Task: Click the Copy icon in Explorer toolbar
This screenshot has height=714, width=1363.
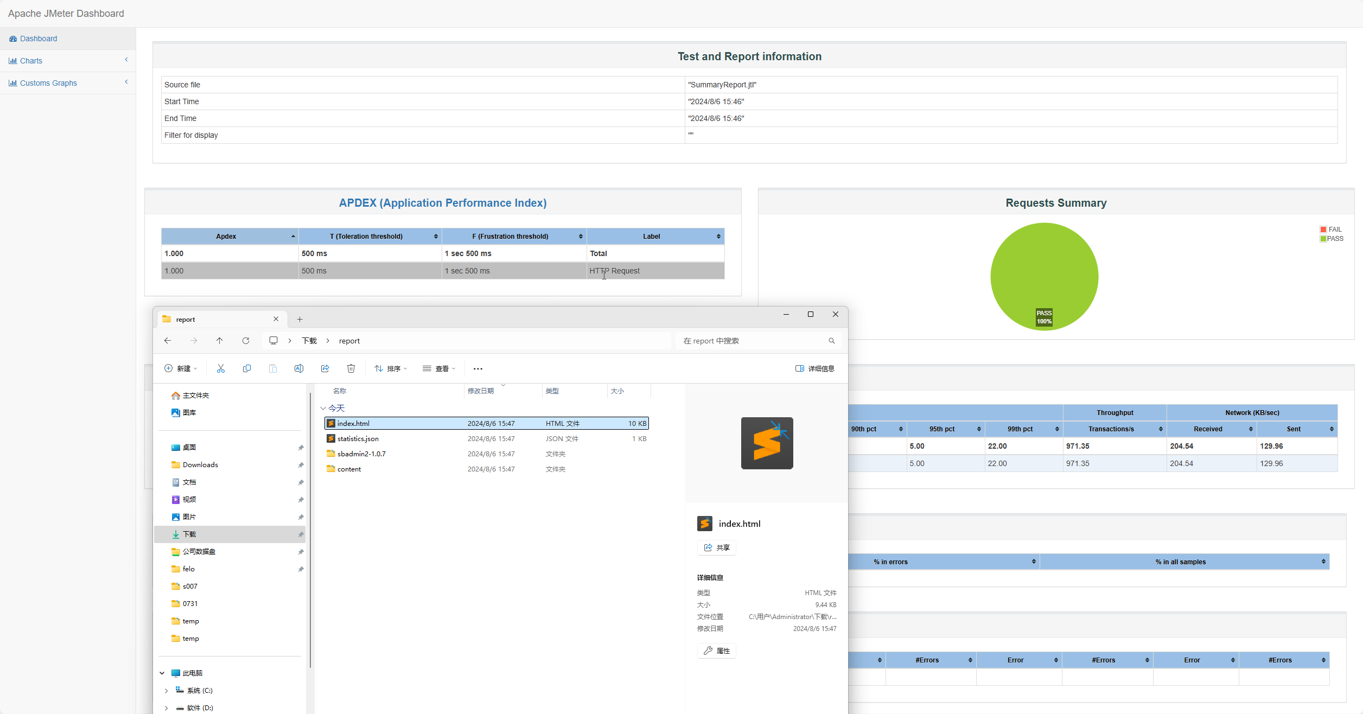Action: pyautogui.click(x=247, y=368)
